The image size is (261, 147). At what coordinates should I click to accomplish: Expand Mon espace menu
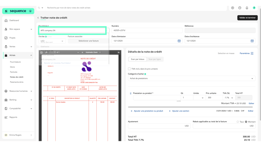[x=18, y=29]
